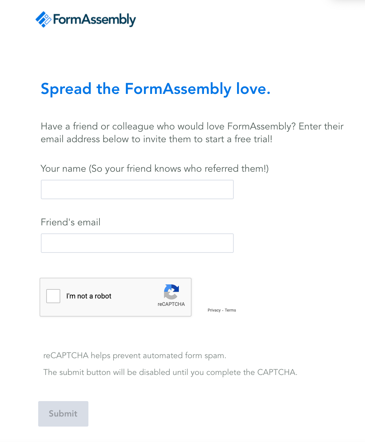Click the small reCAPTCHA label under logo

171,304
